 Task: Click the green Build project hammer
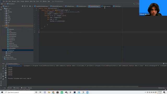click(x=134, y=4)
